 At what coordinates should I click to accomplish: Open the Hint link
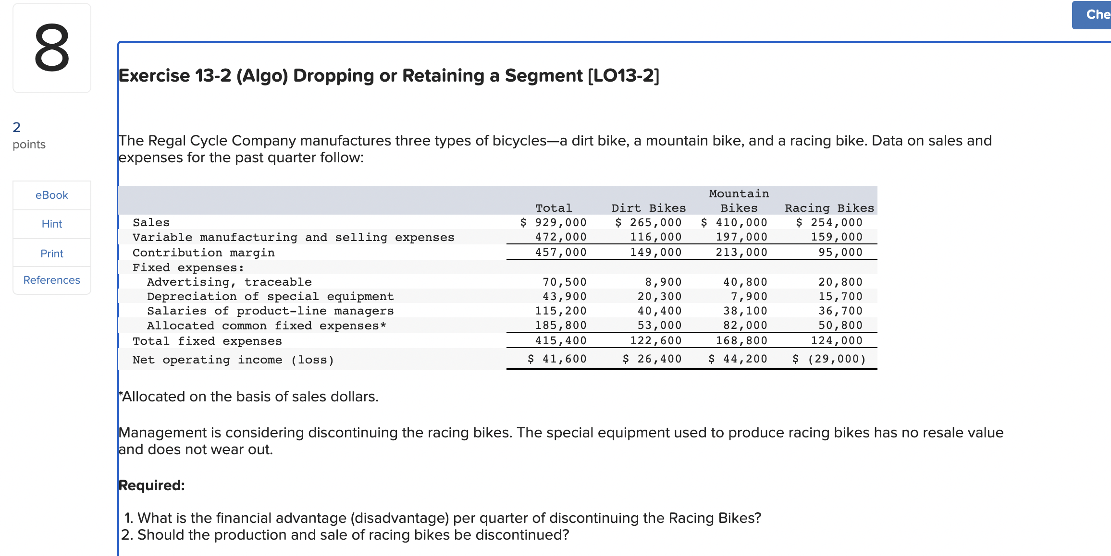pos(51,224)
